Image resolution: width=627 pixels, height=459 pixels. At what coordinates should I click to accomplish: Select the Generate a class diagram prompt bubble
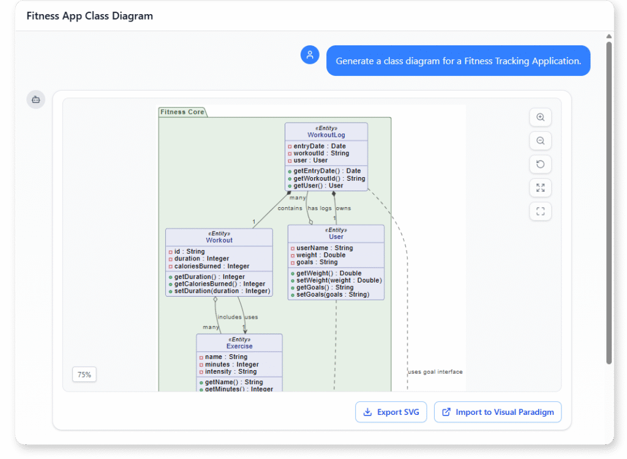coord(458,60)
